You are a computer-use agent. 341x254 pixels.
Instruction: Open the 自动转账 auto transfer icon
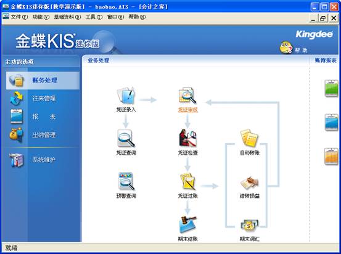click(x=249, y=138)
